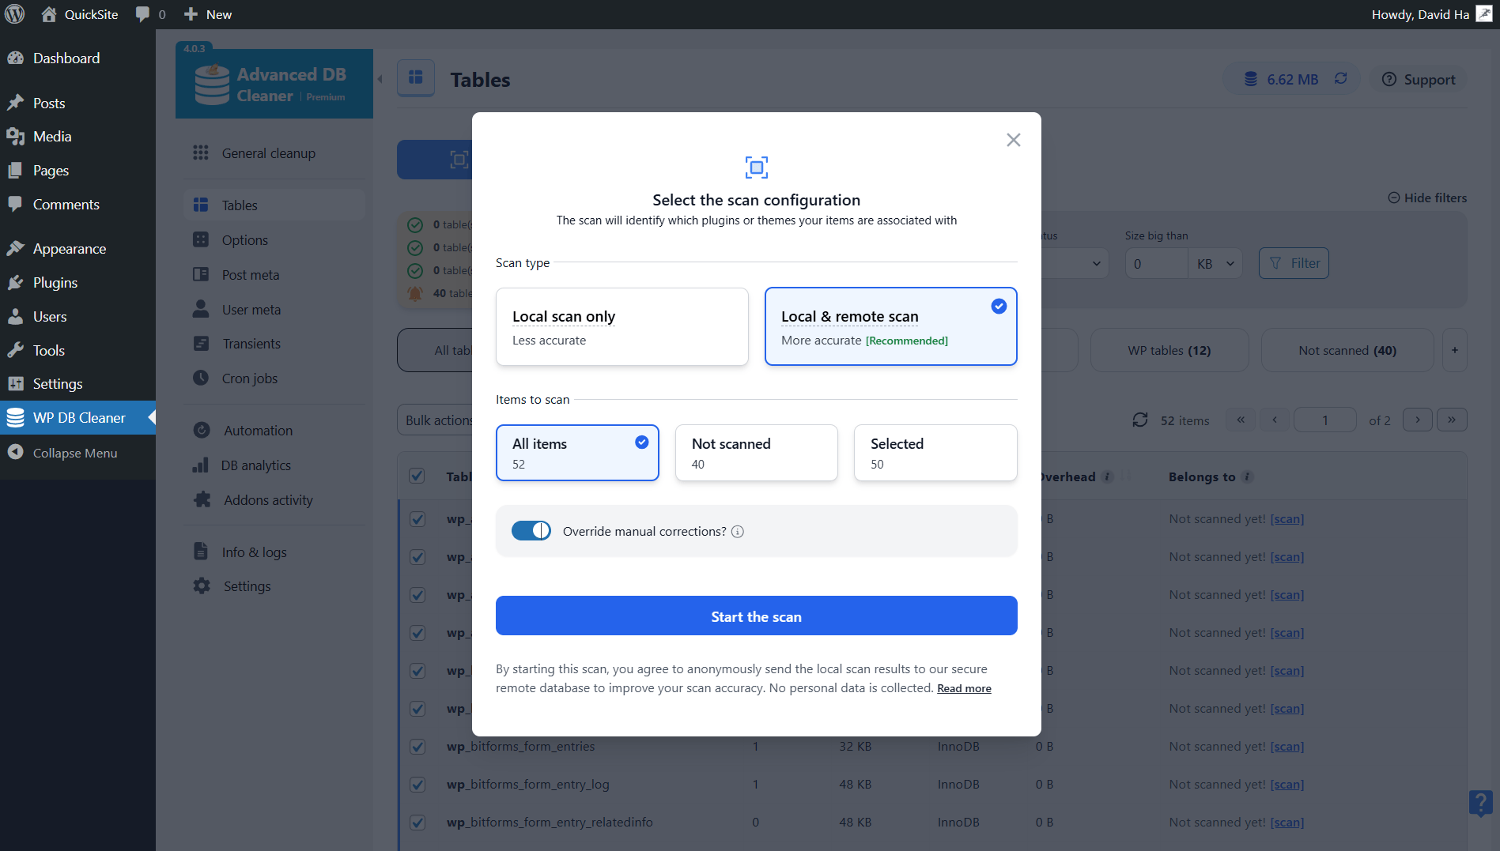Click the page number input field
The image size is (1500, 851).
coord(1324,420)
